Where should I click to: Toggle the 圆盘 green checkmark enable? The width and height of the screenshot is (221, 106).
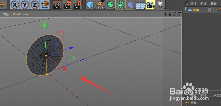click(x=216, y=10)
